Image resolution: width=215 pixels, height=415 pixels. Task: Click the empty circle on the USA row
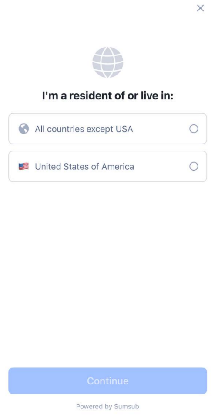pyautogui.click(x=194, y=166)
